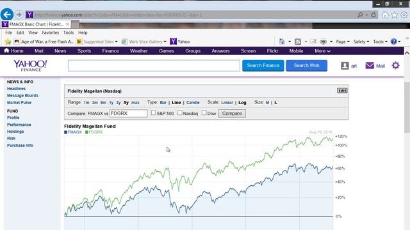Viewport: 410px width, 230px height.
Task: Open Age of War favorite bookmark
Action: pos(44,42)
